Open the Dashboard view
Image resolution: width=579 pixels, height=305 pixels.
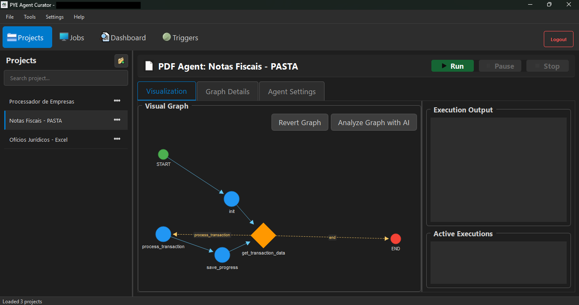coord(123,37)
